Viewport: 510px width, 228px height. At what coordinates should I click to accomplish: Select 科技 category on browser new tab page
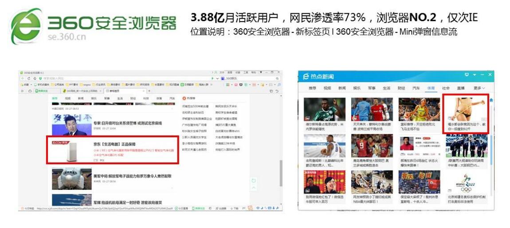146,98
